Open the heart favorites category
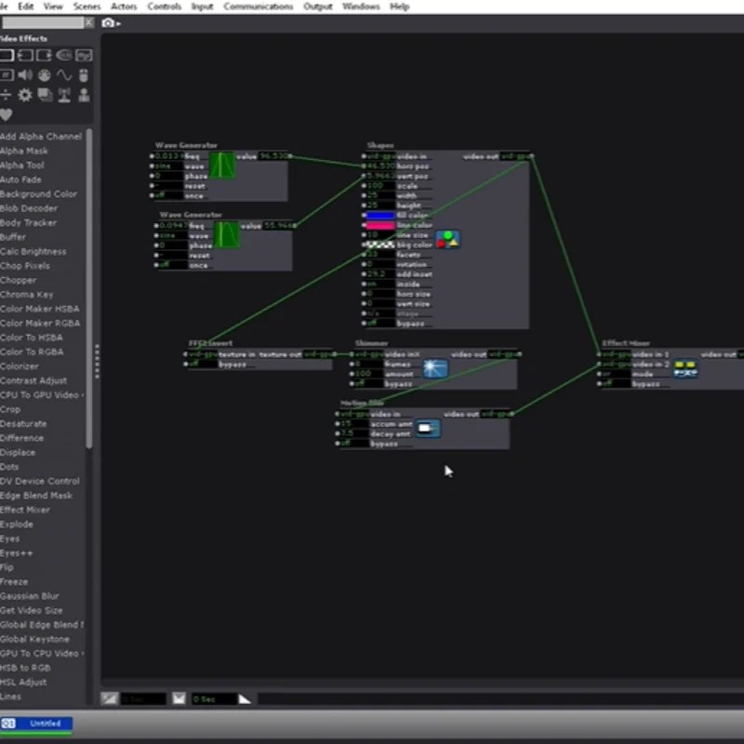Screen dimensions: 744x744 click(x=7, y=114)
